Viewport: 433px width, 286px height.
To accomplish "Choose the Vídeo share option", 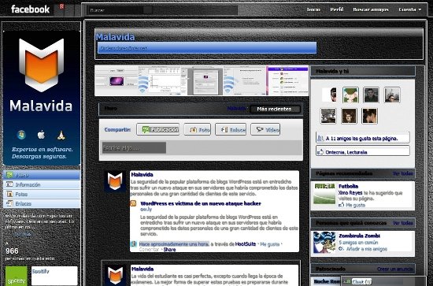I will pyautogui.click(x=265, y=129).
